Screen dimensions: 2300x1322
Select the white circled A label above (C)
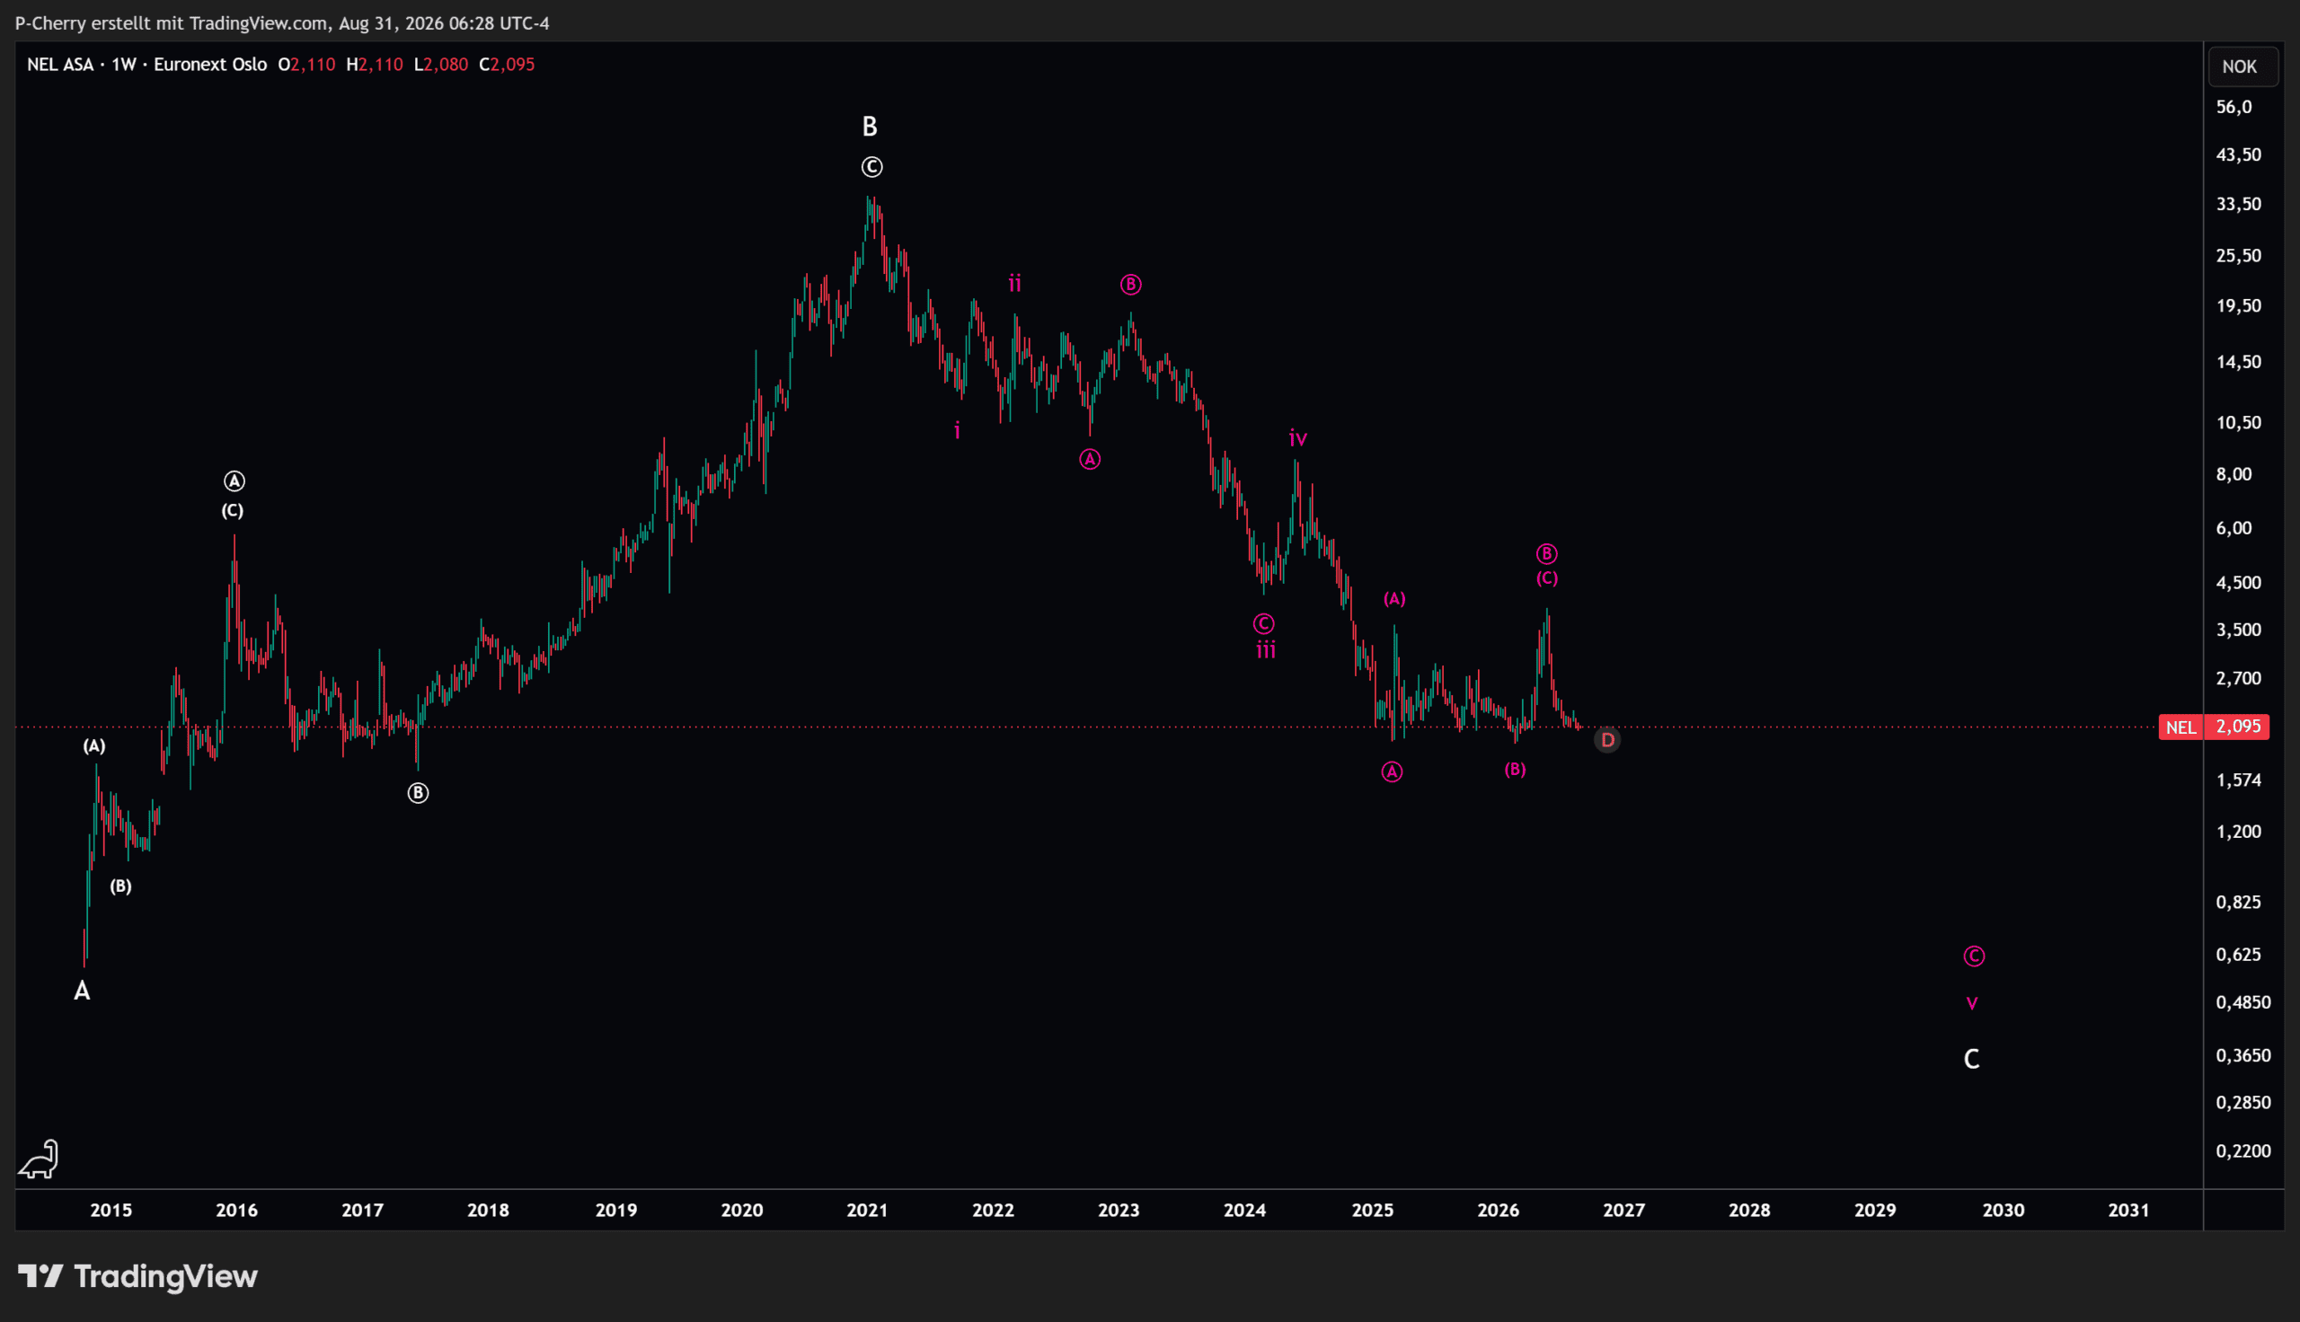(234, 481)
